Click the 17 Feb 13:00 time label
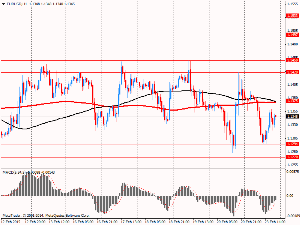Image resolution: width=300 pixels, height=225 pixels. 131,222
